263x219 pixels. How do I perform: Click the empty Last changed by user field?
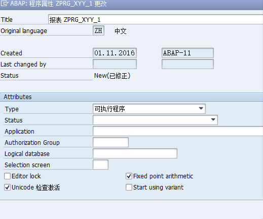(187, 64)
